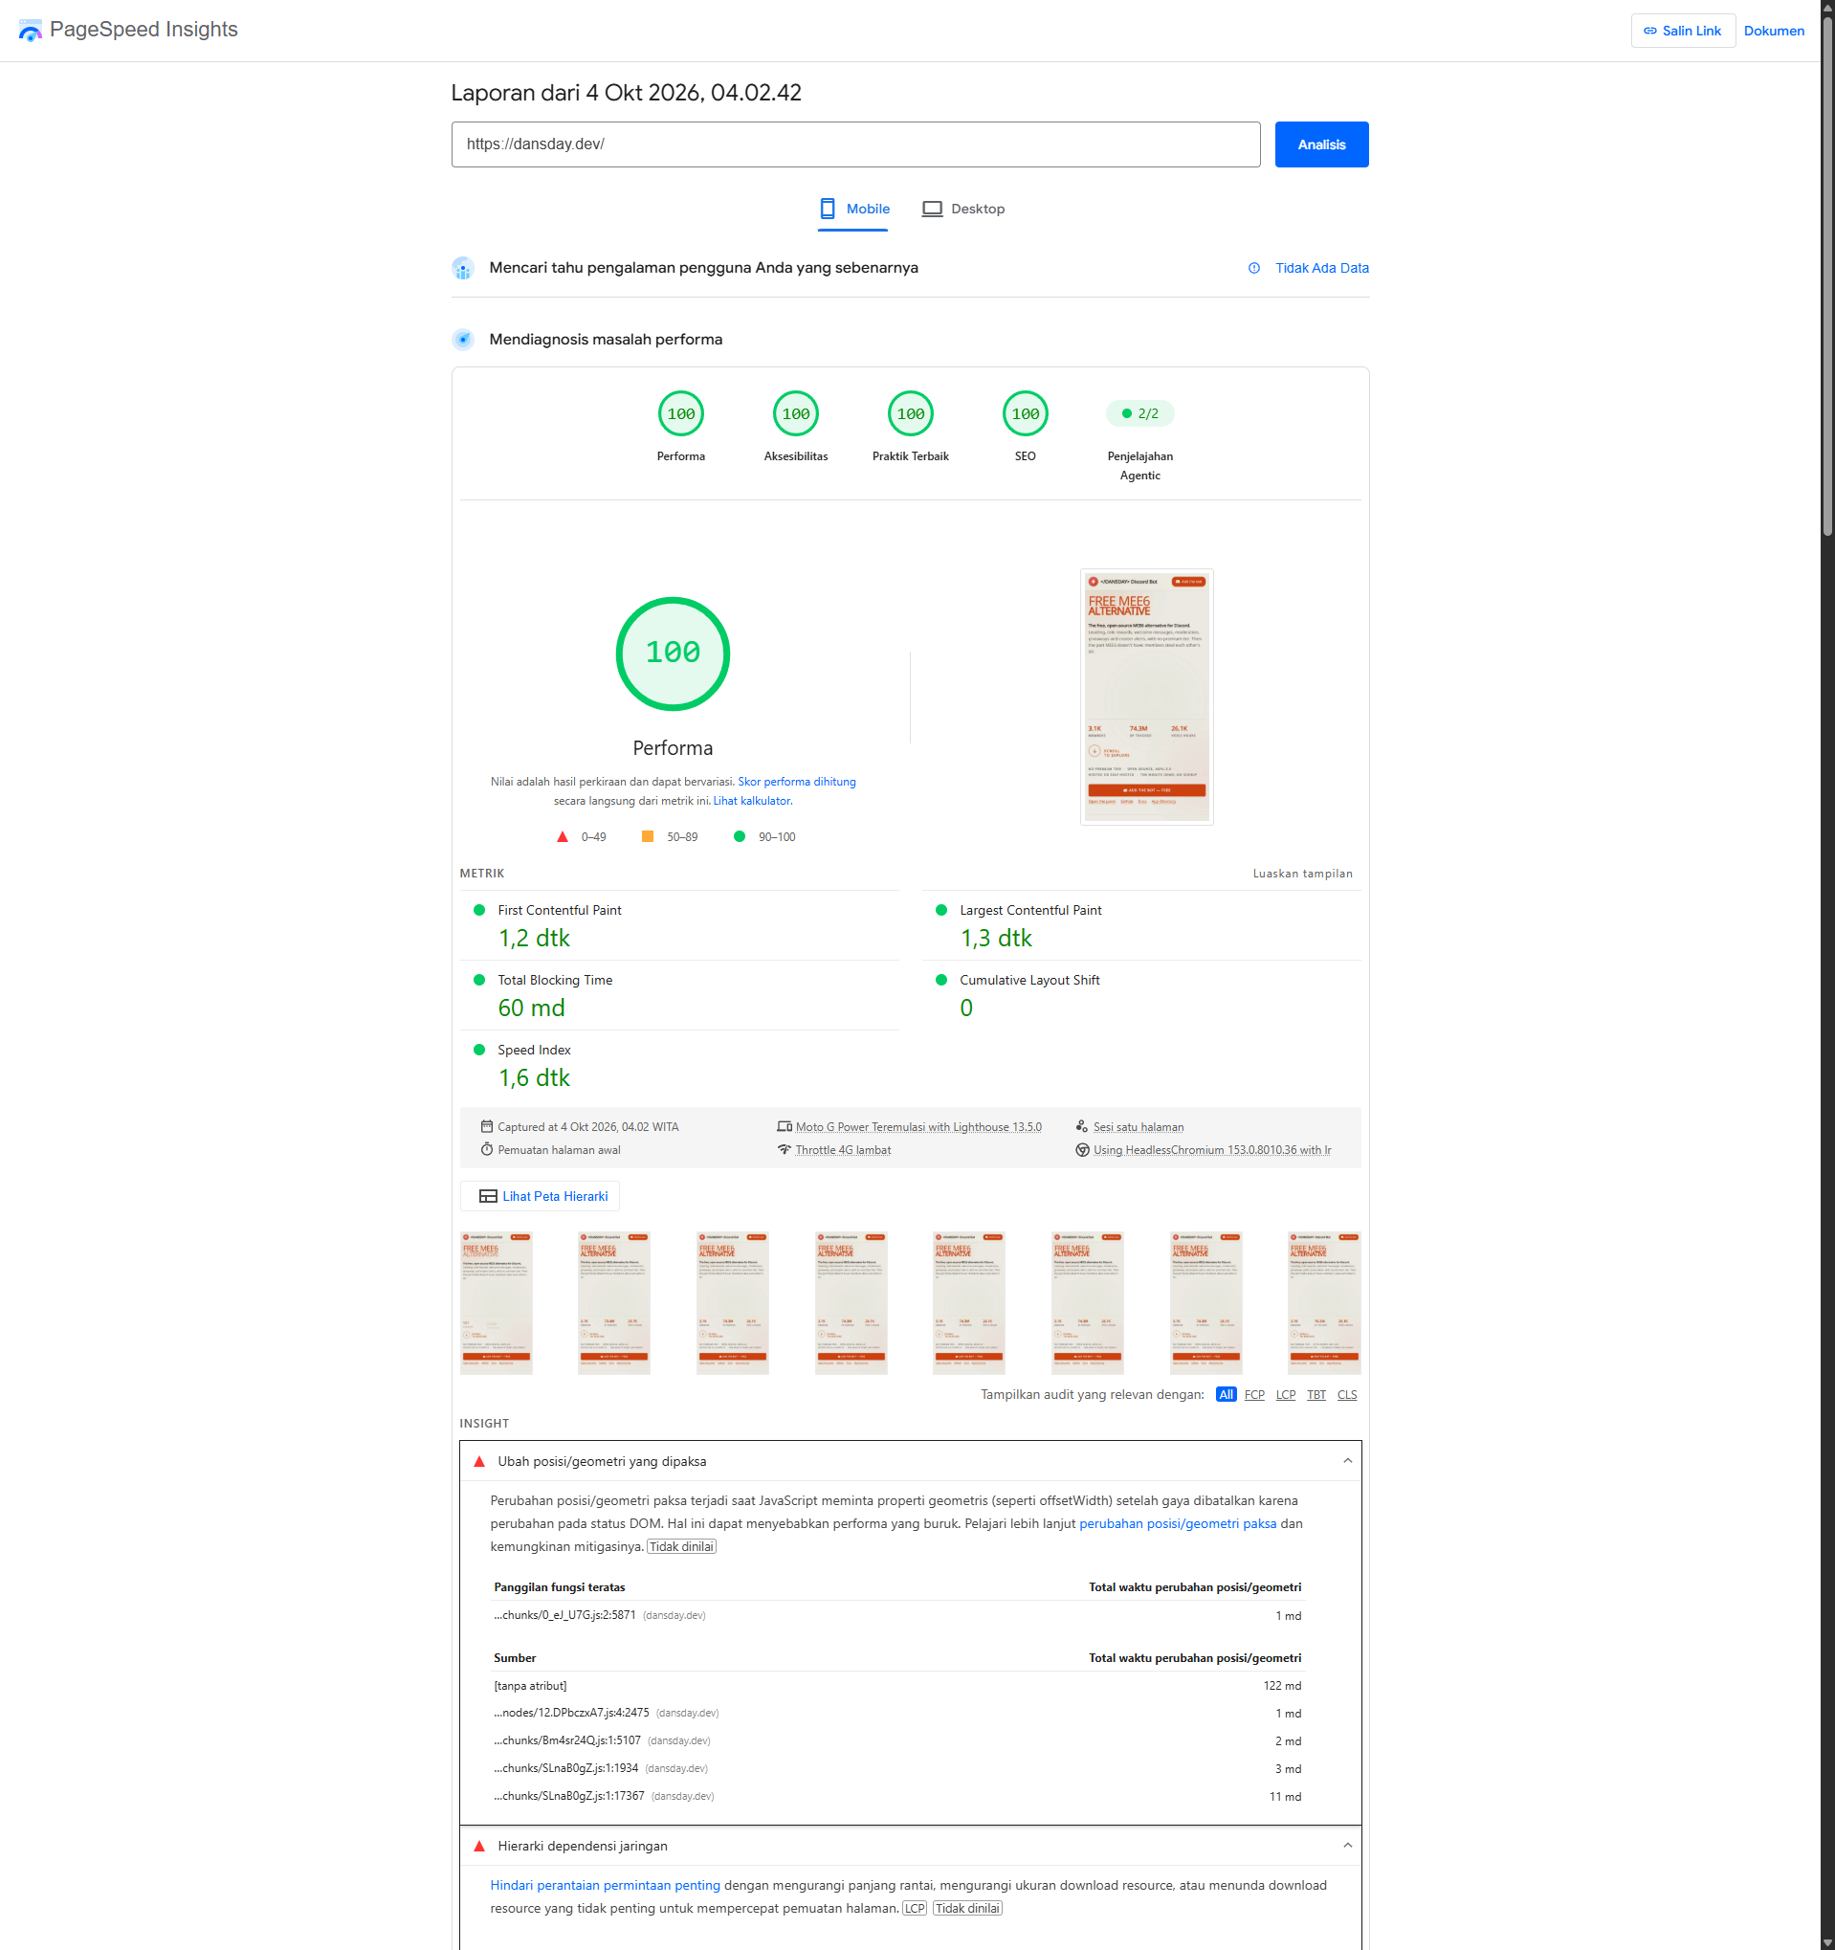Open the Skor performa dihitung link
This screenshot has width=1835, height=1950.
pos(796,782)
